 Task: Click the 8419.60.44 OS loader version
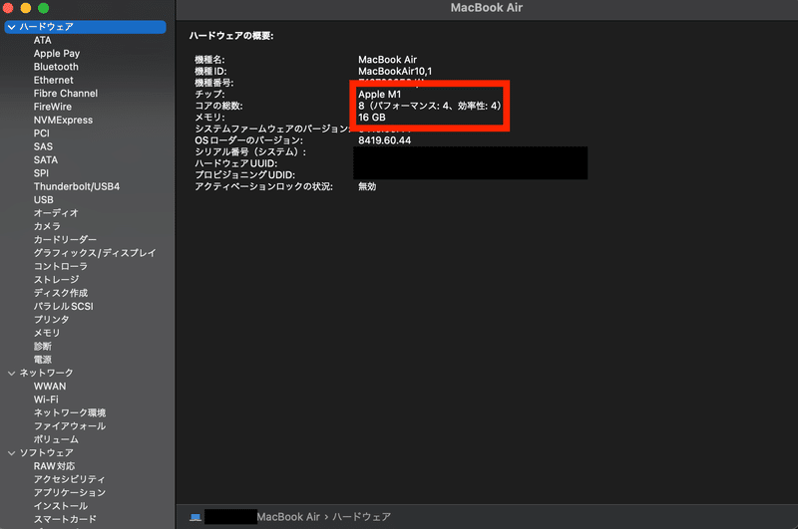[384, 140]
